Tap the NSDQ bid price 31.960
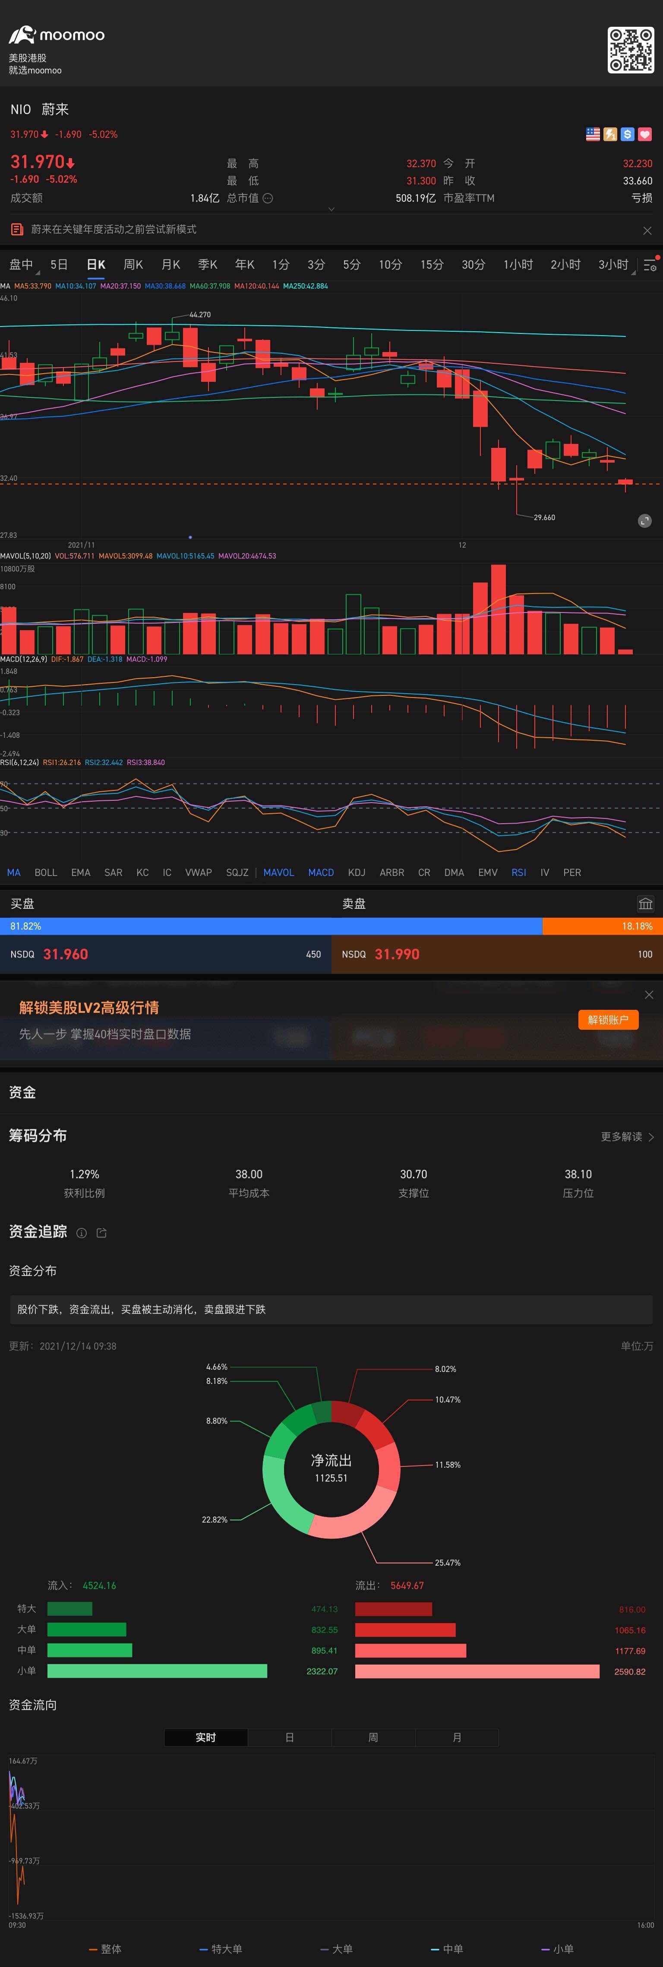The height and width of the screenshot is (1967, 663). tap(66, 954)
